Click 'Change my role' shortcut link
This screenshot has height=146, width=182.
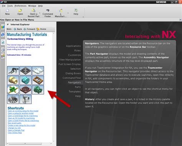point(14,128)
